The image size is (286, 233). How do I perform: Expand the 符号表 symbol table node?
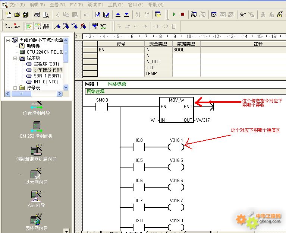tap(15, 88)
